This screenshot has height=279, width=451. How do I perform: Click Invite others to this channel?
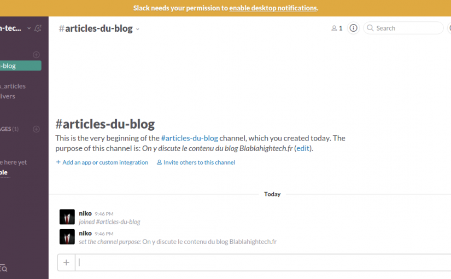[x=196, y=162]
